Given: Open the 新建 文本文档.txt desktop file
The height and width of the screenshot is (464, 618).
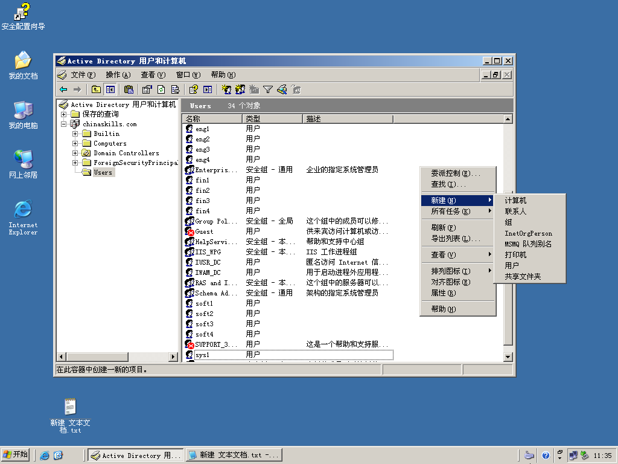Looking at the screenshot, I should 70,416.
